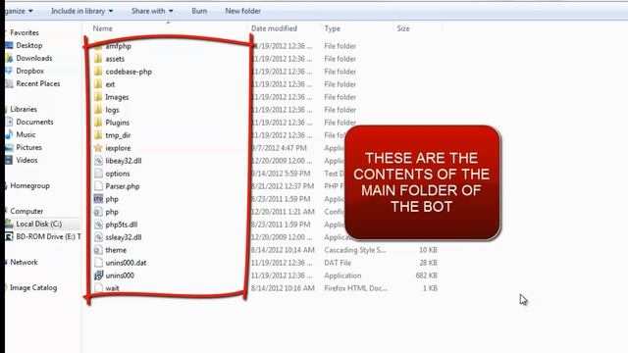
Task: Open the Organize dropdown menu
Action: (x=19, y=11)
